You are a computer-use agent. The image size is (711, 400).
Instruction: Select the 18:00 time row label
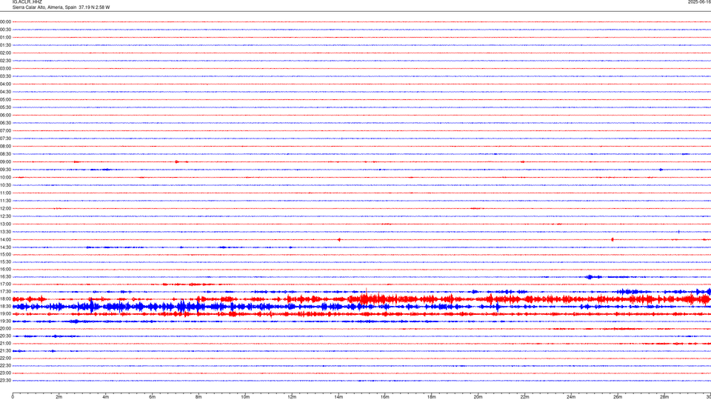(x=5, y=299)
